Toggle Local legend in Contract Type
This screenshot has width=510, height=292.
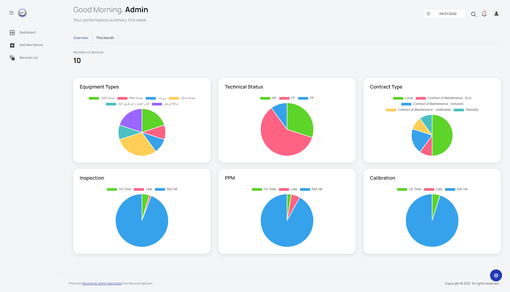click(403, 98)
